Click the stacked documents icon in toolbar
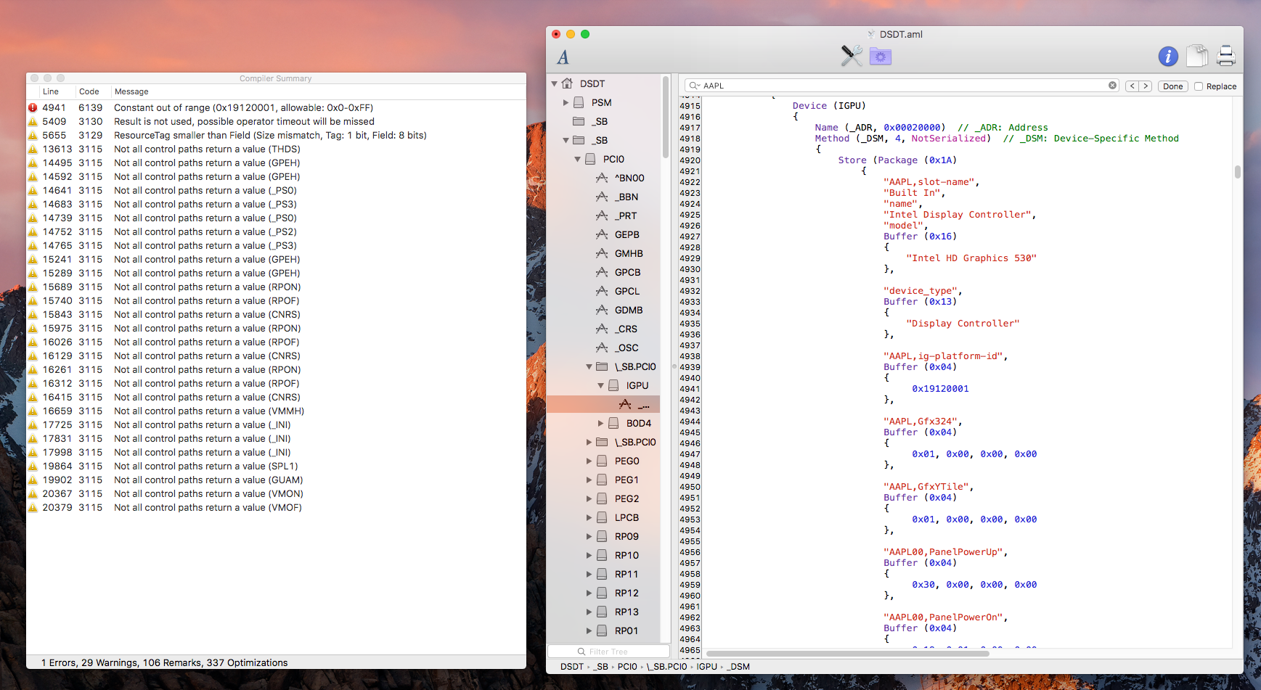 click(x=1196, y=56)
